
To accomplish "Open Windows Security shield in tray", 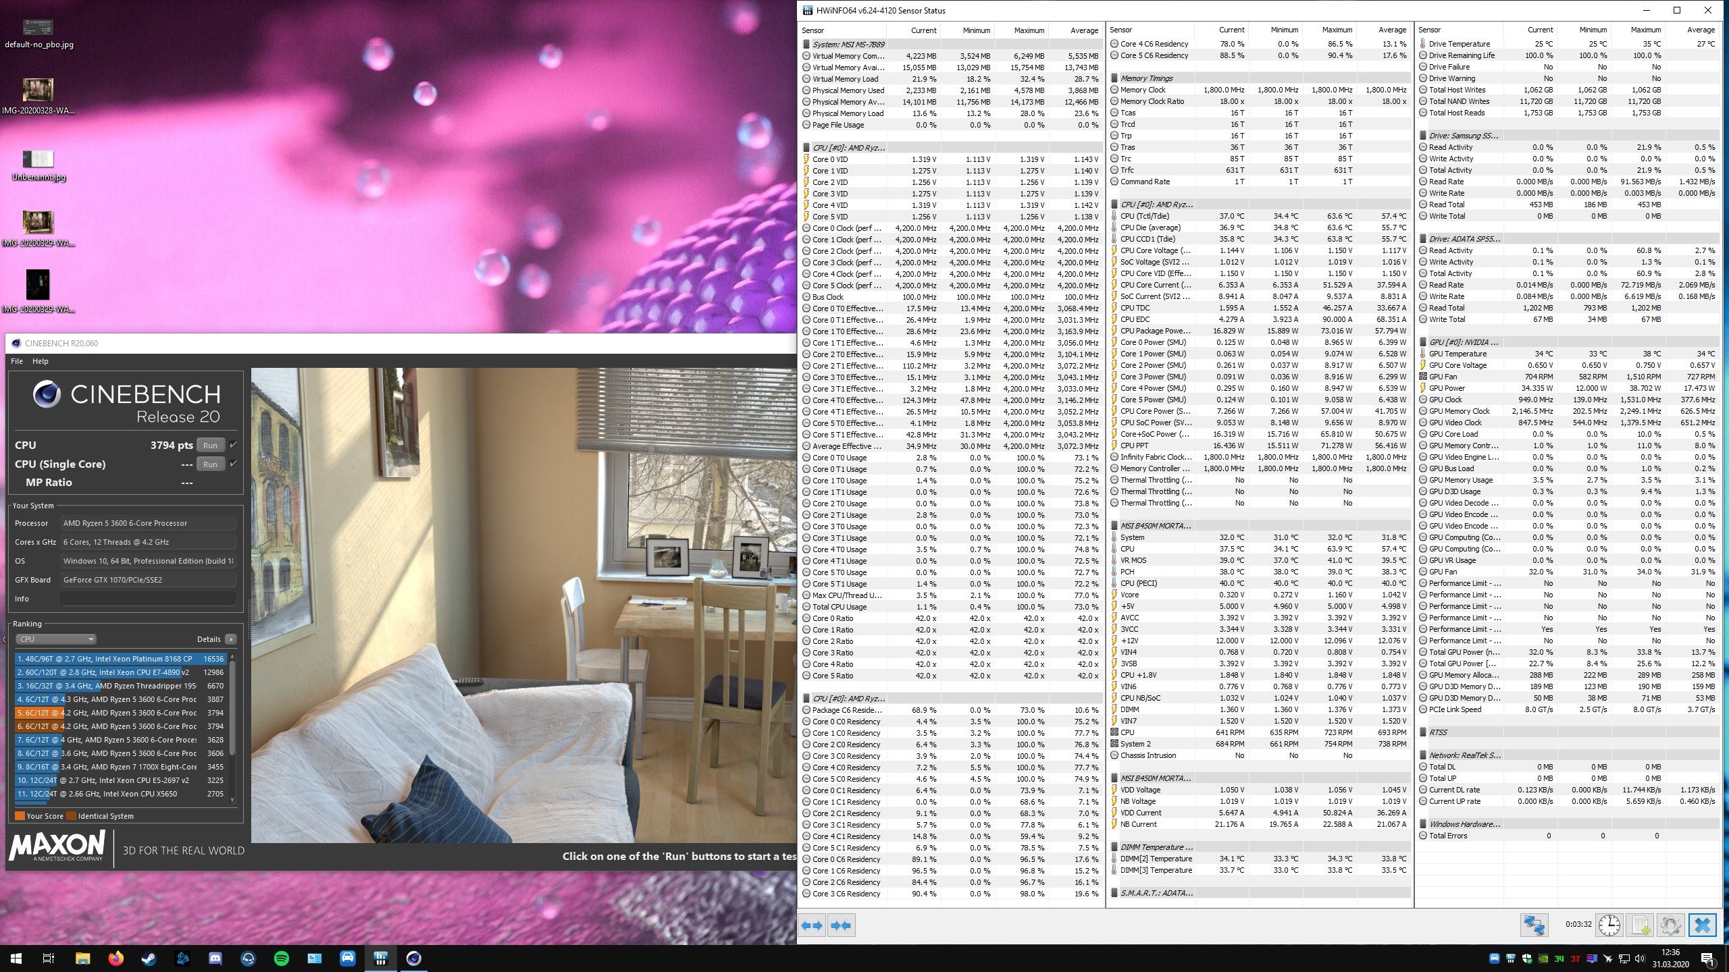I will 1526,959.
